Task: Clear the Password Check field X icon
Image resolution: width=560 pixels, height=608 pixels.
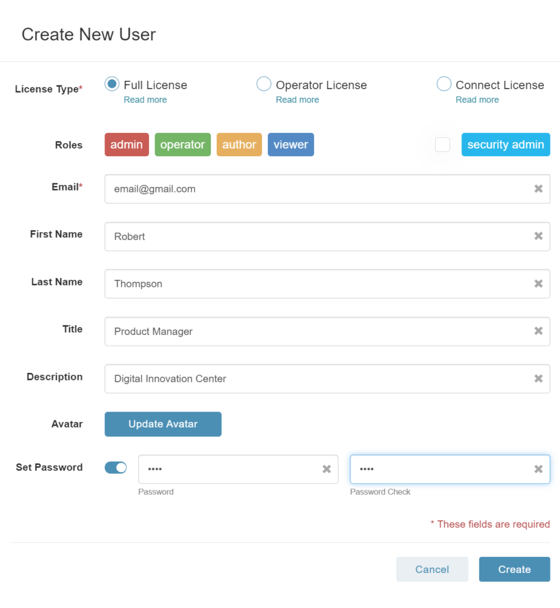Action: tap(538, 469)
